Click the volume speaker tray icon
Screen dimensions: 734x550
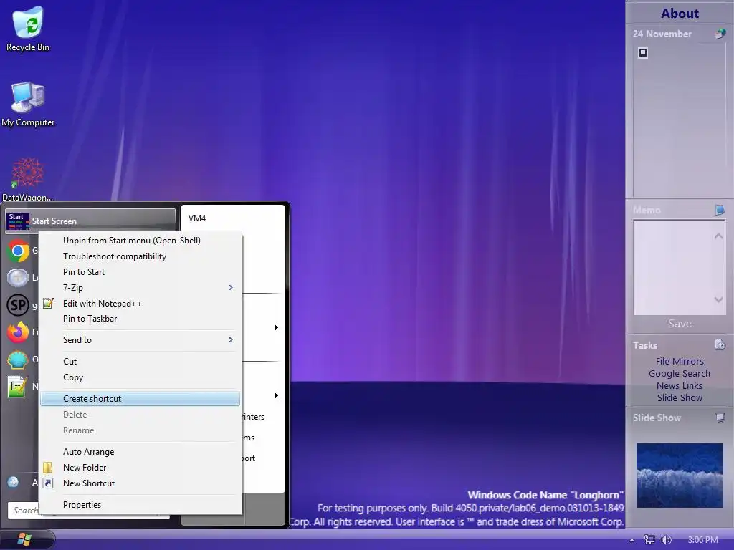click(x=666, y=540)
